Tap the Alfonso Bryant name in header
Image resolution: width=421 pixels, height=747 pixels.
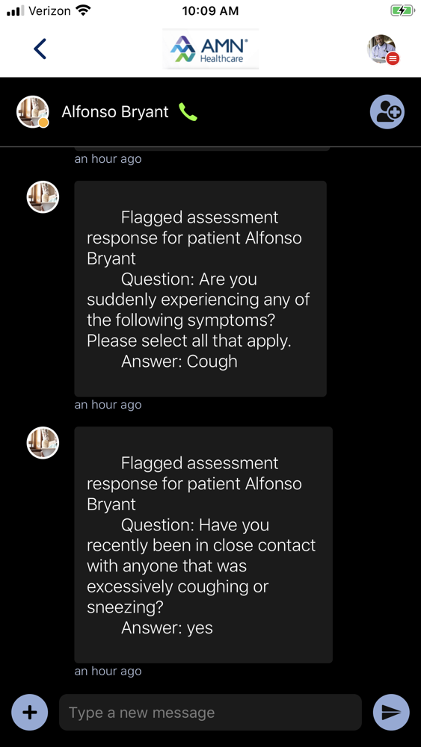[115, 112]
